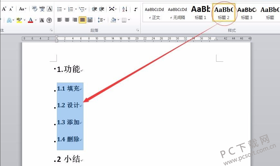280x166 pixels.
Task: Click the Borders icon
Action: pyautogui.click(x=124, y=20)
